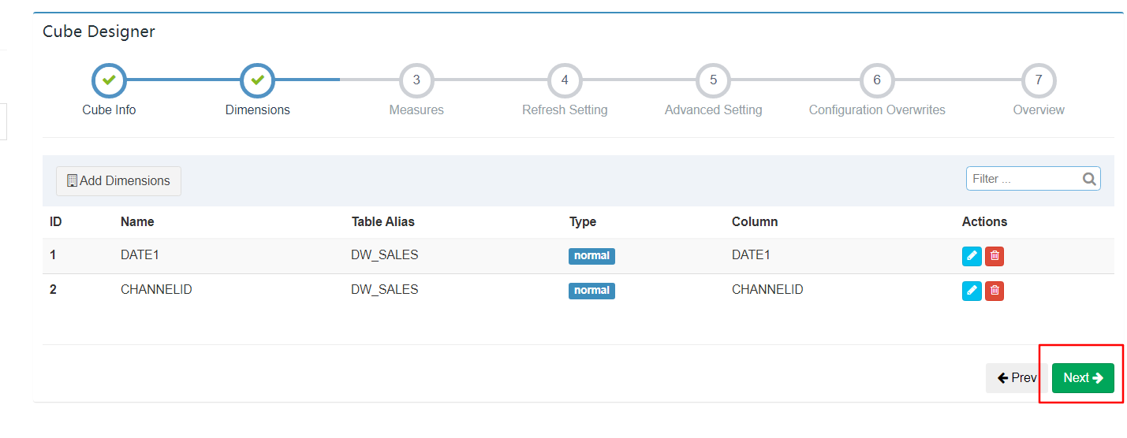Select the DATE1 name cell

coord(140,255)
